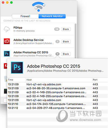This screenshot has height=128, width=108.
Task: Click the partially hidden terminal app icon
Action: [x=5, y=91]
